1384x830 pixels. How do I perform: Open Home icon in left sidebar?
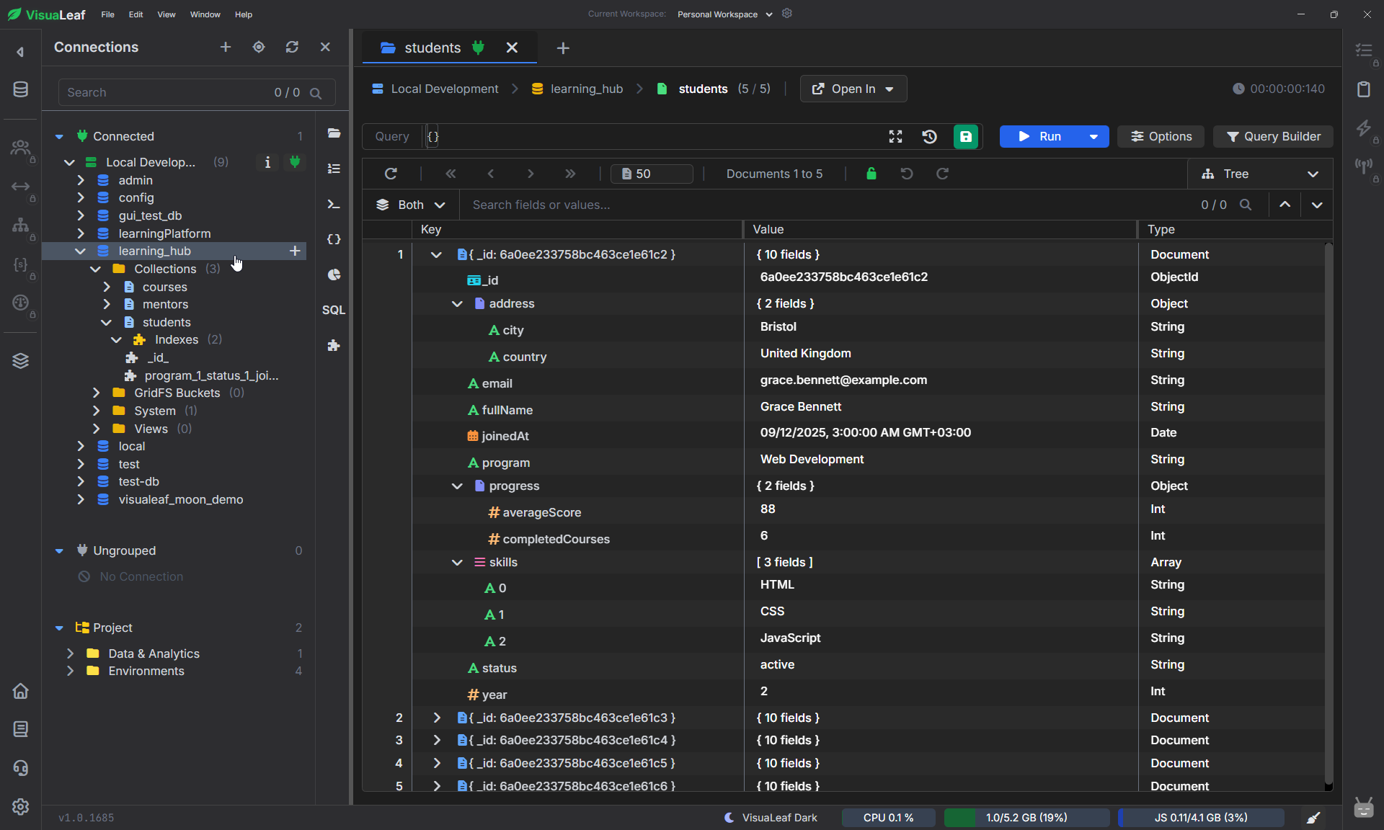point(20,691)
